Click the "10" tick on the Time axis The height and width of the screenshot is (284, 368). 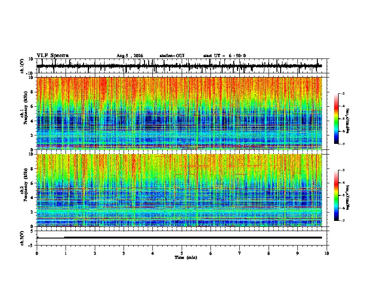coord(327,253)
